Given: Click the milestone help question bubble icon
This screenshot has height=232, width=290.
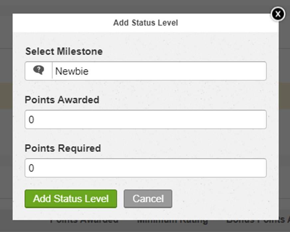Looking at the screenshot, I should (39, 70).
